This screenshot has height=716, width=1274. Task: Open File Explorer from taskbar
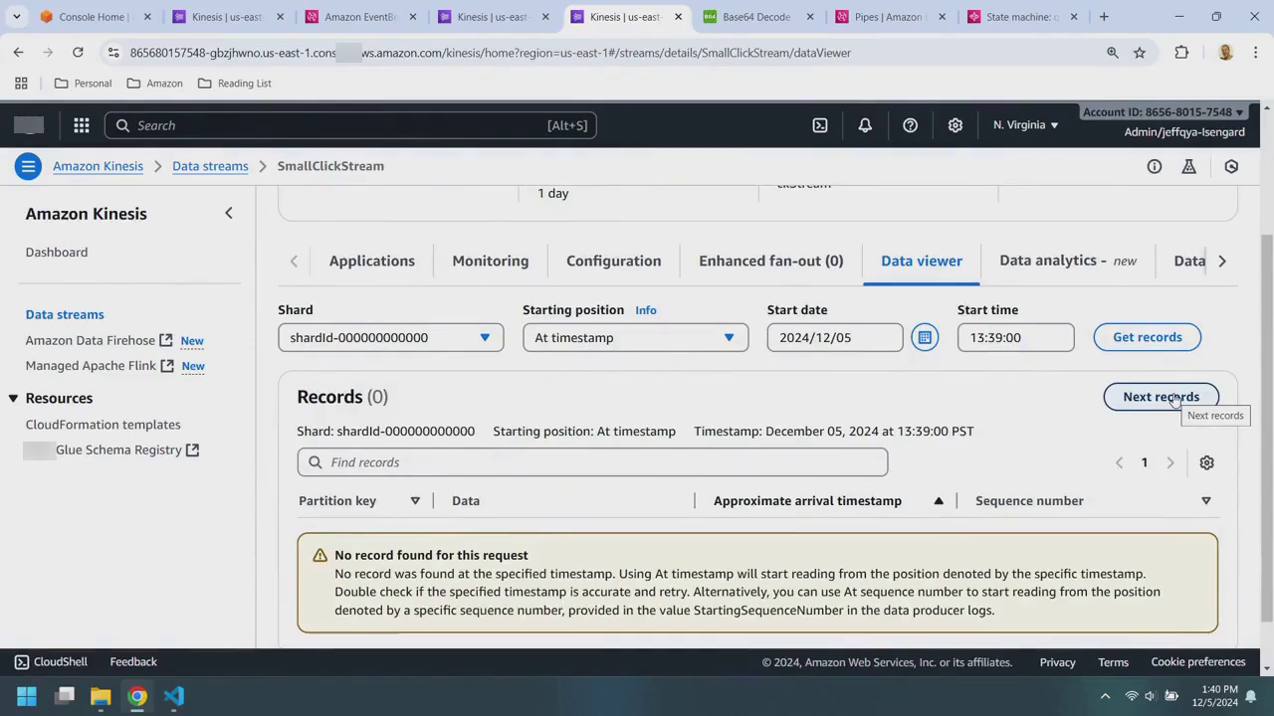click(101, 696)
